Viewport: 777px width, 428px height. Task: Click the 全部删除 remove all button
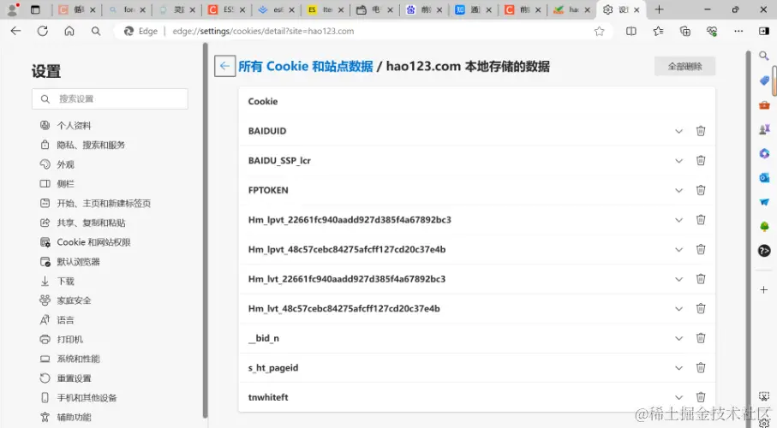click(x=684, y=67)
